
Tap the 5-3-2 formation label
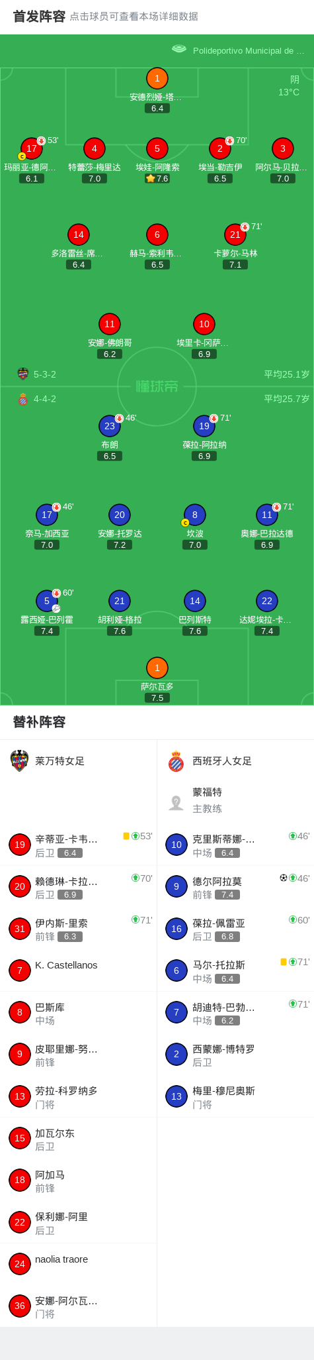(45, 374)
